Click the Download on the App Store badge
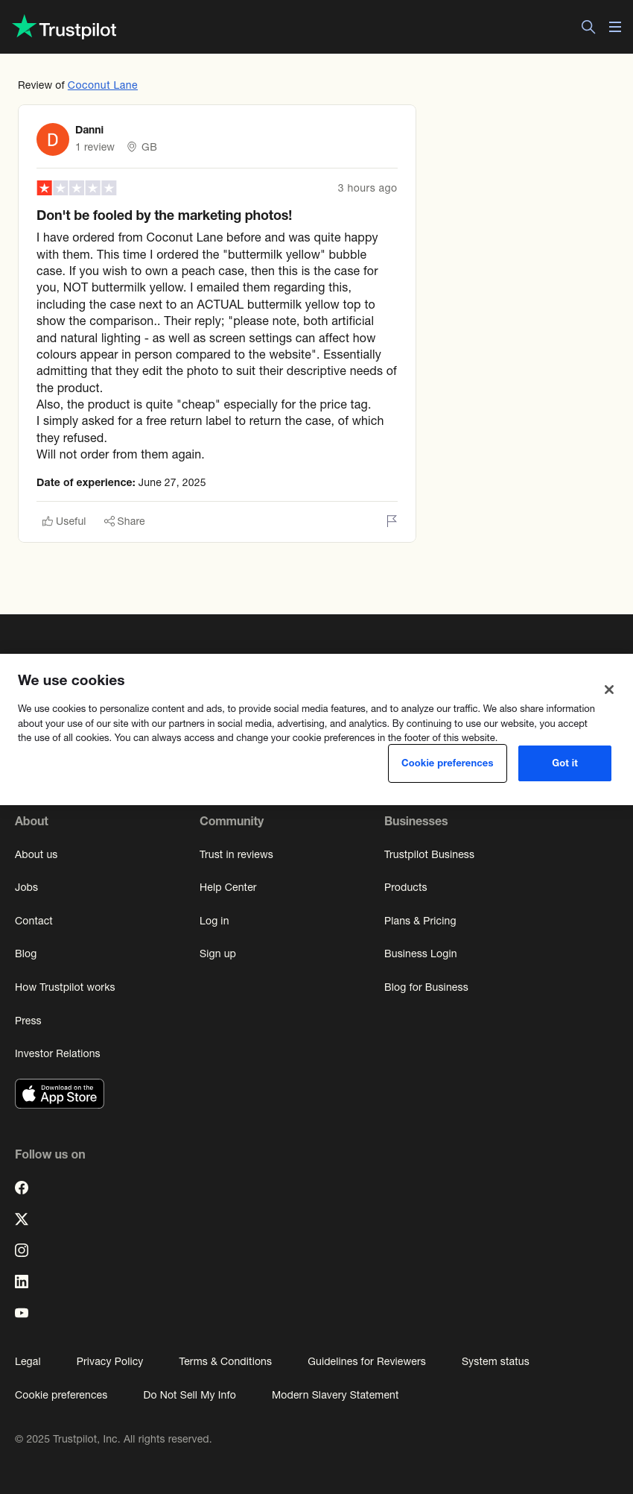 (x=60, y=1094)
